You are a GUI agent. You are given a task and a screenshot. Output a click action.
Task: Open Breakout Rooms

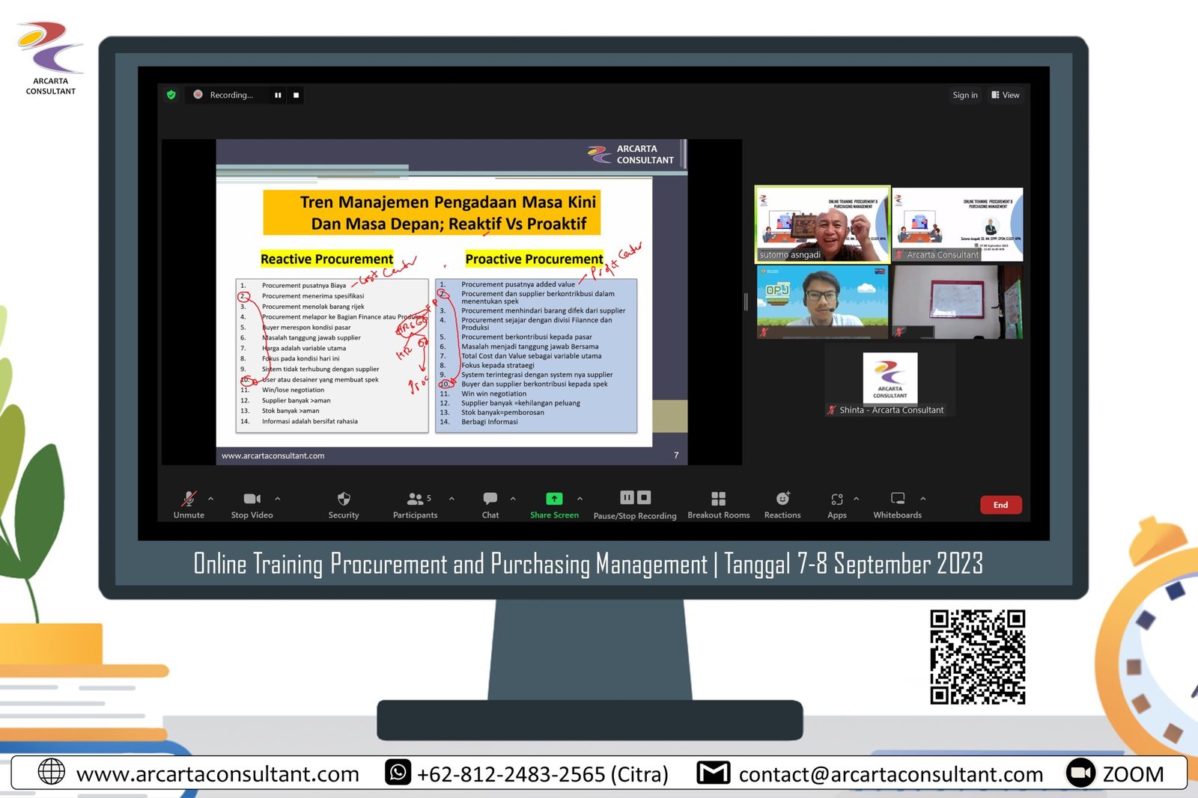(718, 499)
